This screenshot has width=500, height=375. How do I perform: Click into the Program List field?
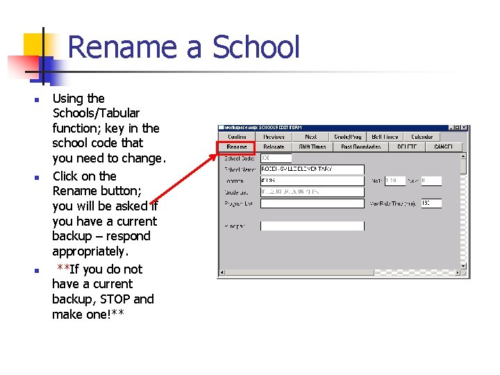[x=312, y=203]
